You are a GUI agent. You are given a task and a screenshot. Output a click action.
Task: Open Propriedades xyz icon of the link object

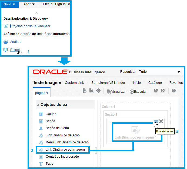156,122
